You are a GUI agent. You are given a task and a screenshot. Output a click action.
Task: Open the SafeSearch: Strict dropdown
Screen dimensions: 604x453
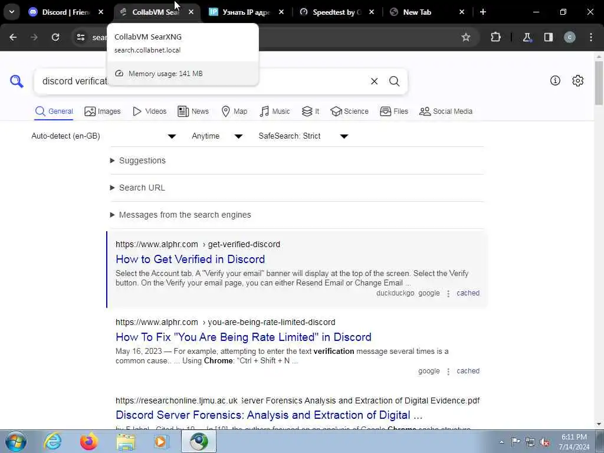304,136
